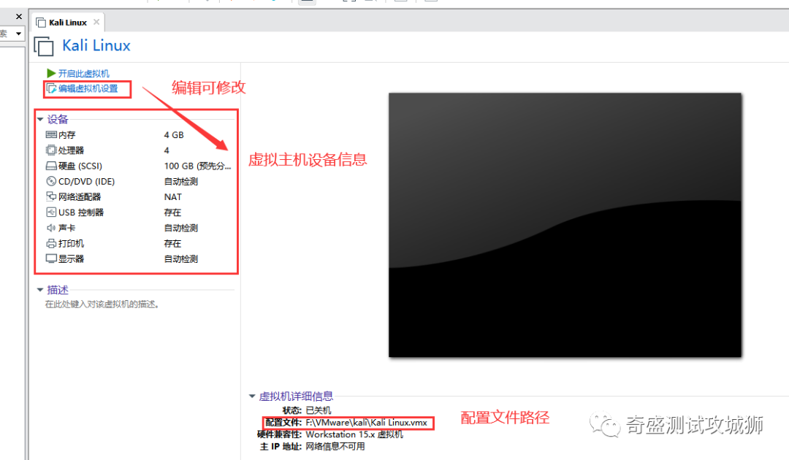Screen dimensions: 789x460
Task: Click the Kali Linux page title
Action: pyautogui.click(x=96, y=46)
